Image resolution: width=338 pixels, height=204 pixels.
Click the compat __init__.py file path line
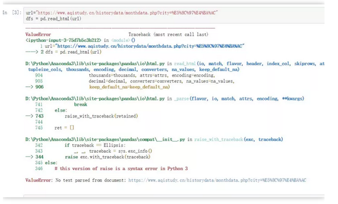point(105,139)
